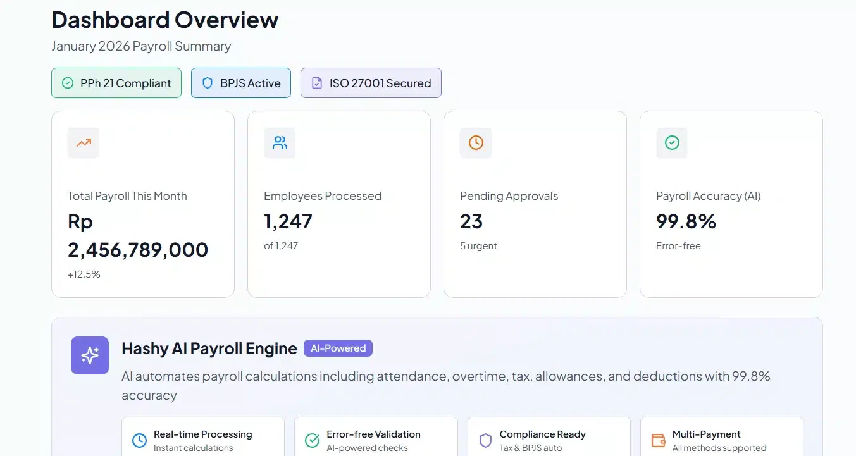
Task: Click the 'Instant calculations' caption
Action: coord(194,448)
